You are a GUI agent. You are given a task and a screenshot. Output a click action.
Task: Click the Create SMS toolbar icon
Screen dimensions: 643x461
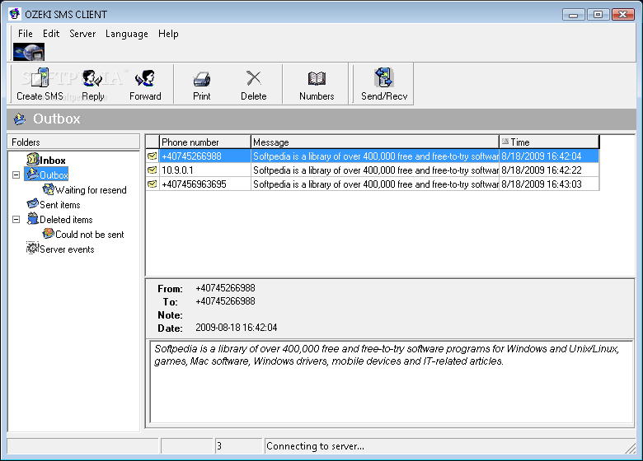tap(40, 77)
